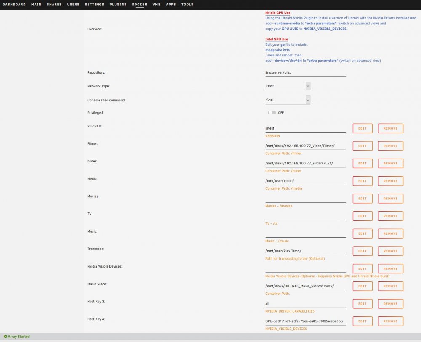The height and width of the screenshot is (342, 421).
Task: Edit the Transcode path
Action: (362, 251)
